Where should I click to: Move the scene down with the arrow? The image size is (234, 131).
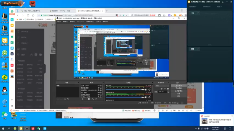tap(68, 99)
